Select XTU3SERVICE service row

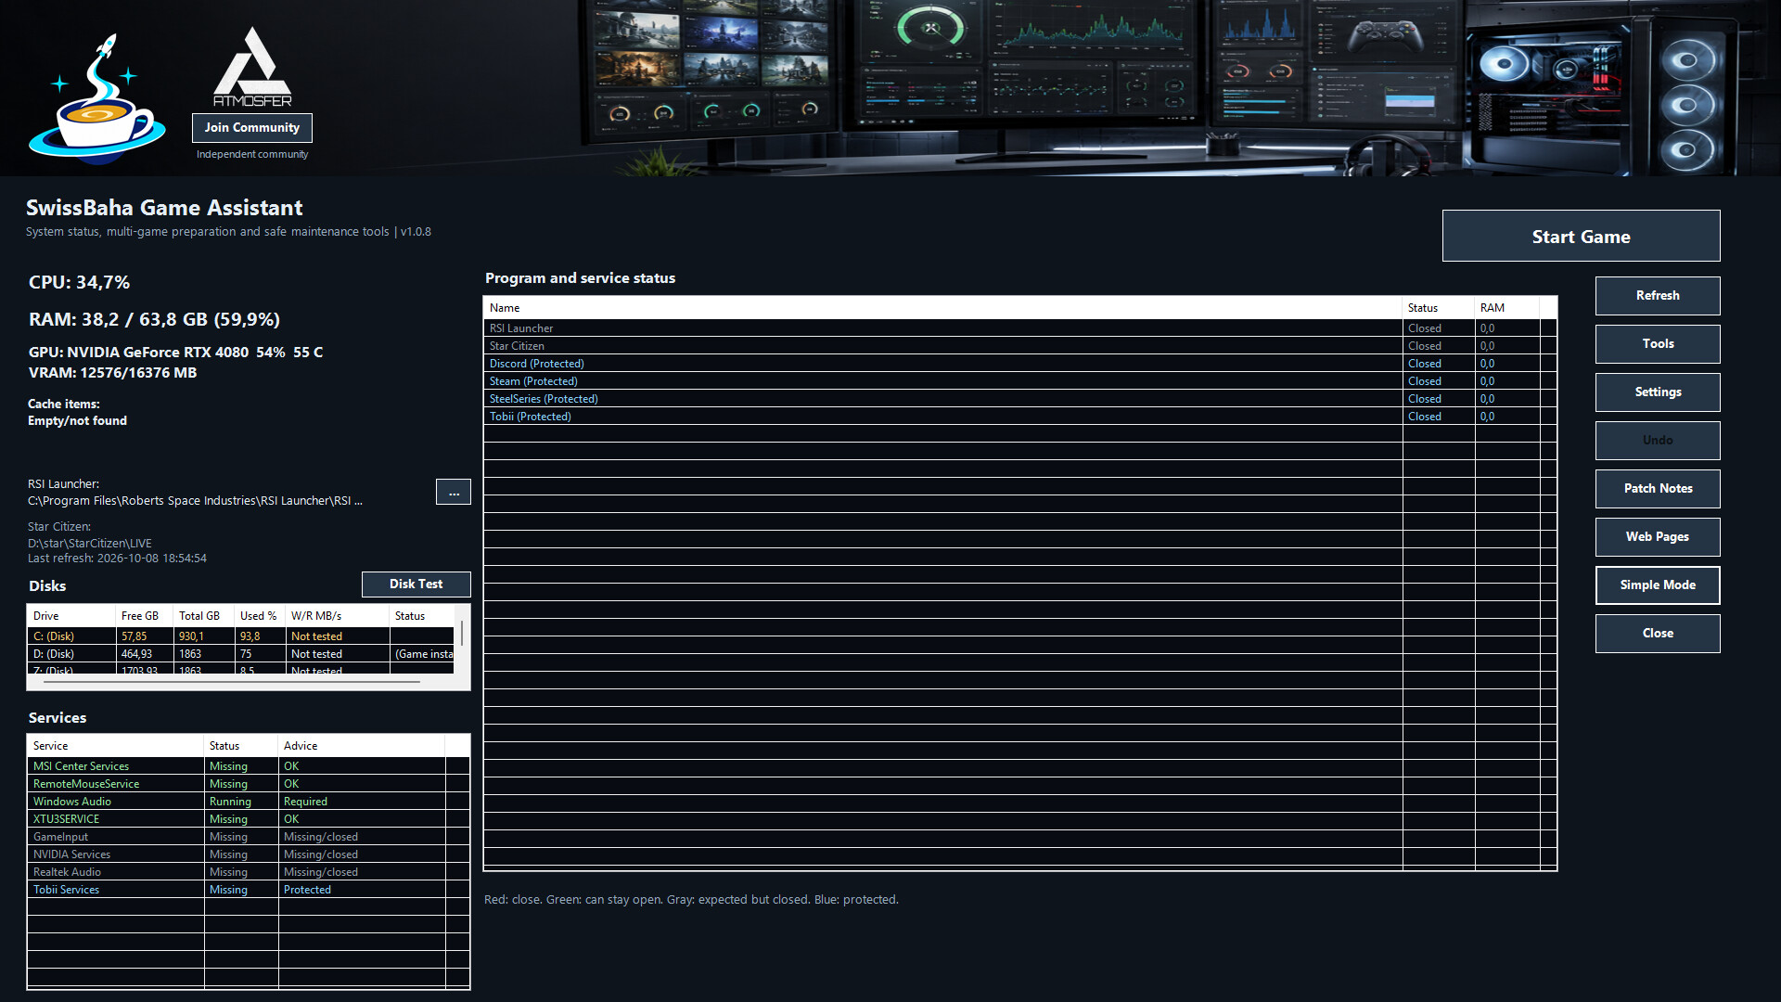pyautogui.click(x=248, y=819)
